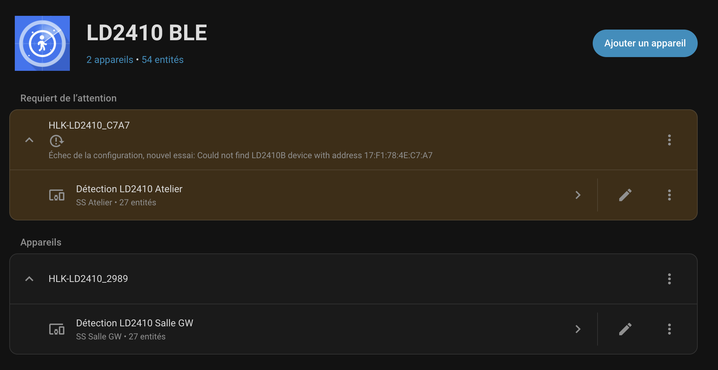Edit the Détection LD2410 Salle GW device
Image resolution: width=718 pixels, height=370 pixels.
pos(625,329)
